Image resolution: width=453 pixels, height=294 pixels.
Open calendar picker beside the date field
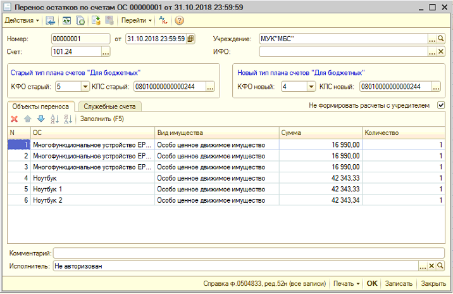190,39
